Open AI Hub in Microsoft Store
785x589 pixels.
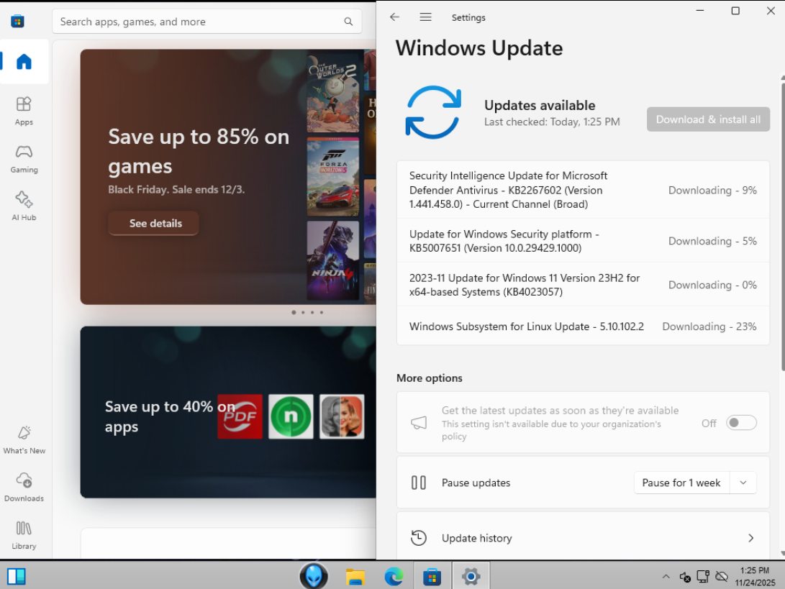point(24,206)
